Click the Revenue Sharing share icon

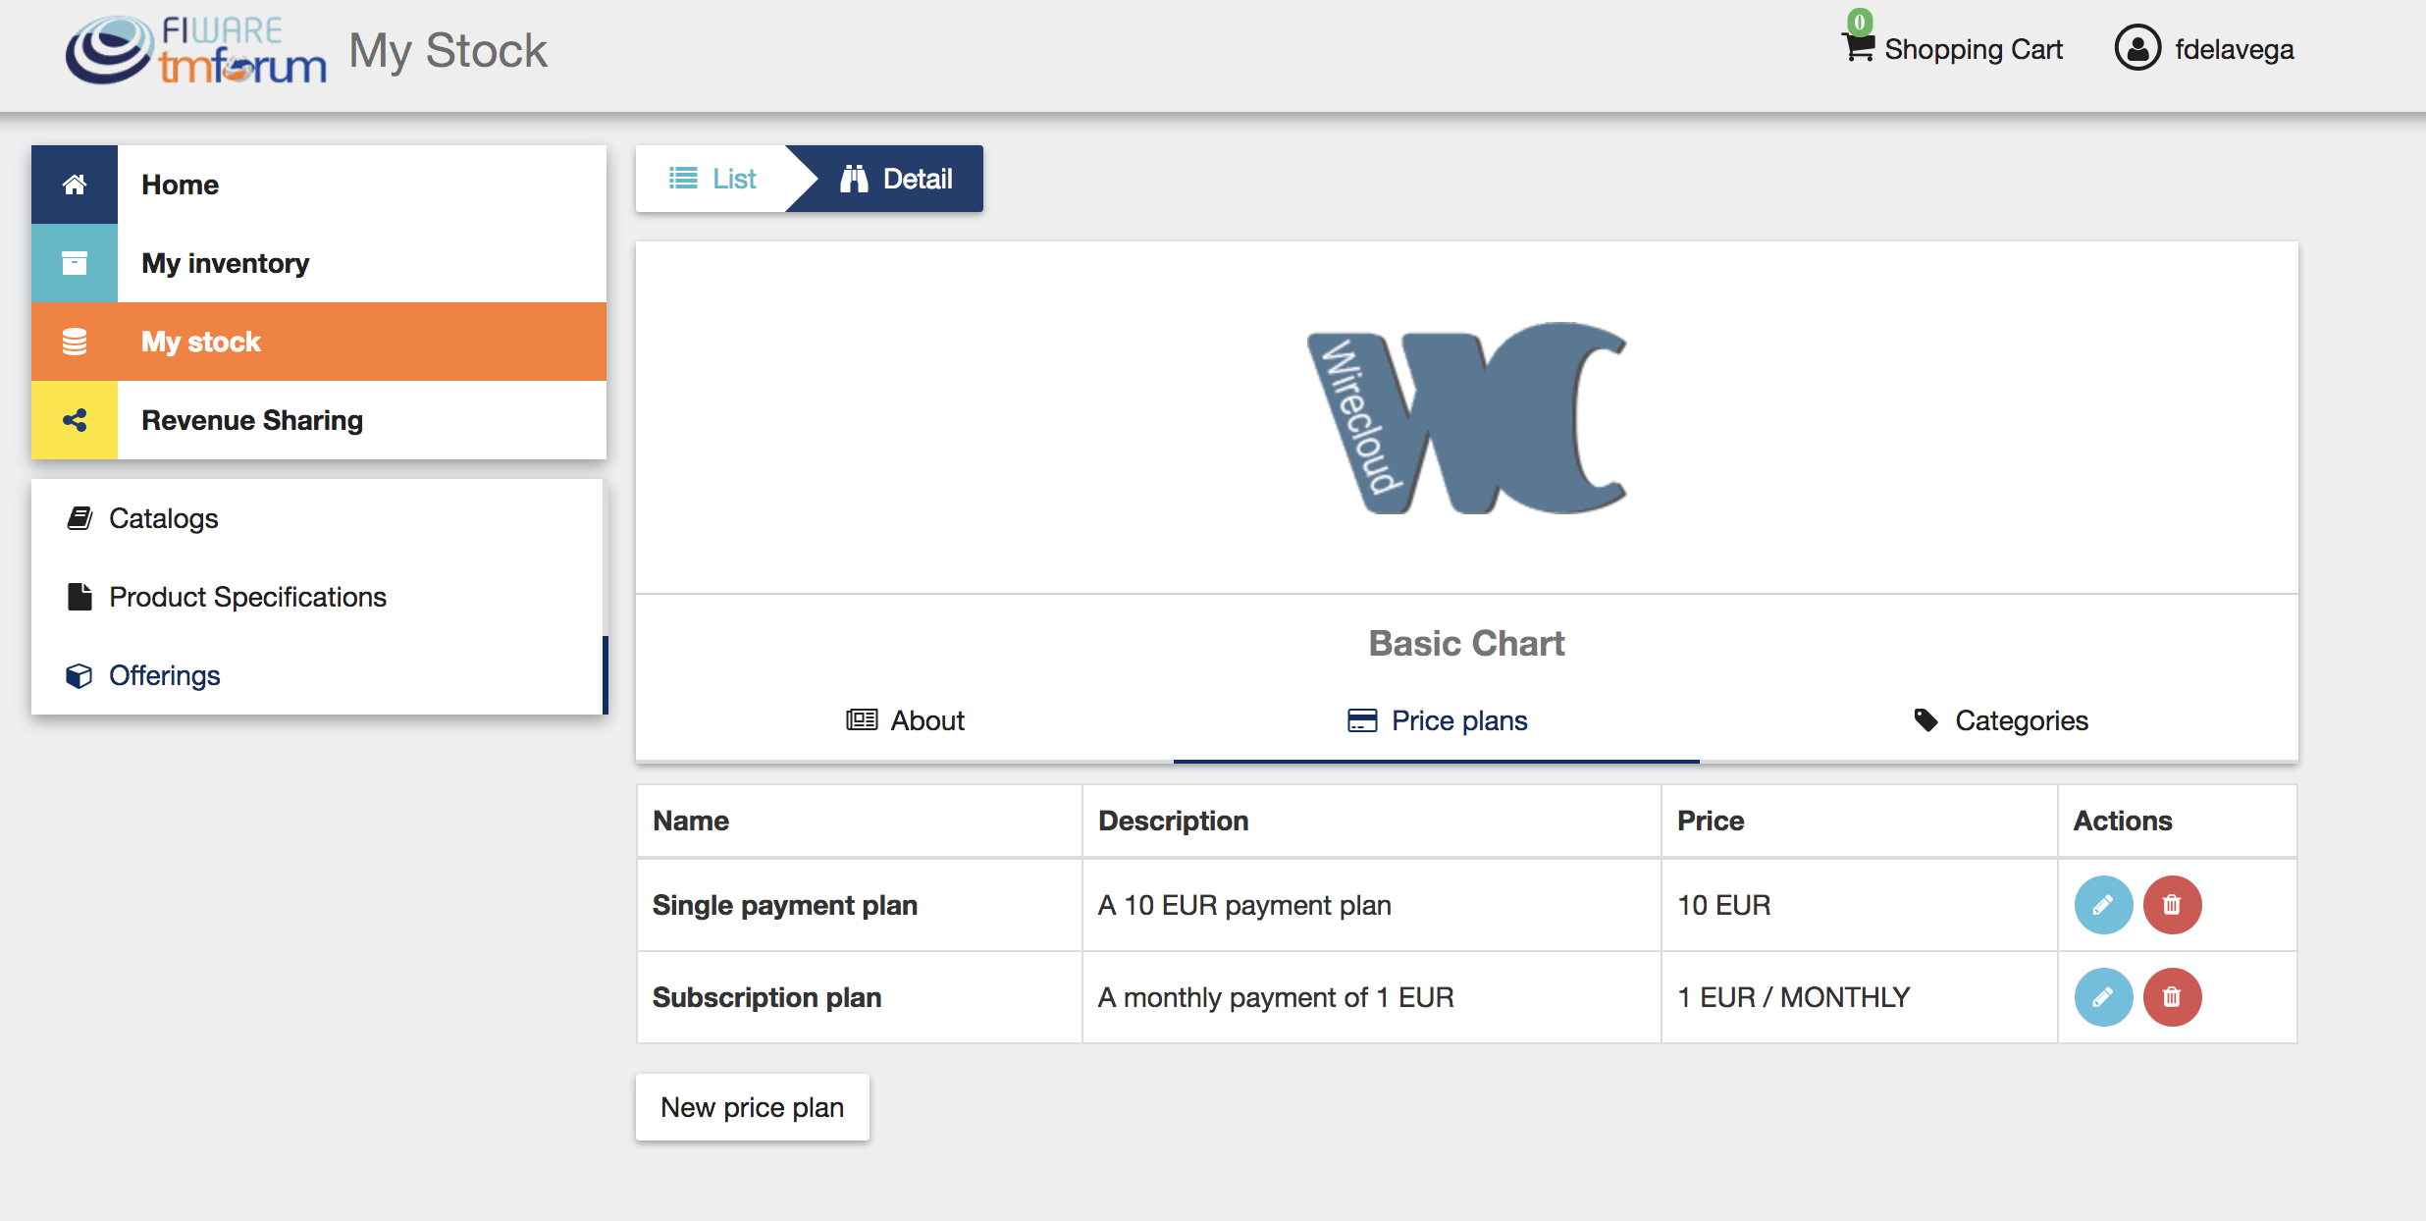(x=75, y=420)
